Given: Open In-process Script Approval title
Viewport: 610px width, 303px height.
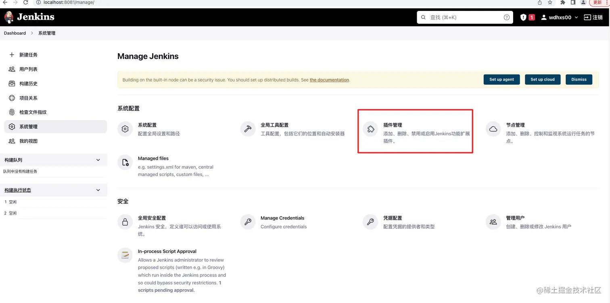Looking at the screenshot, I should [167, 251].
